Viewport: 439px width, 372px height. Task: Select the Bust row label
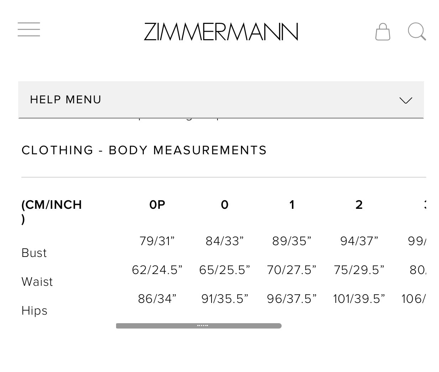click(x=34, y=253)
